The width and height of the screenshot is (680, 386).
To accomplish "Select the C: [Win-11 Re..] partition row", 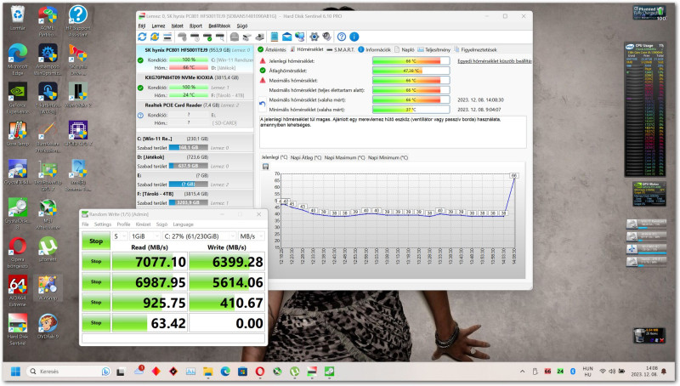I will (195, 144).
